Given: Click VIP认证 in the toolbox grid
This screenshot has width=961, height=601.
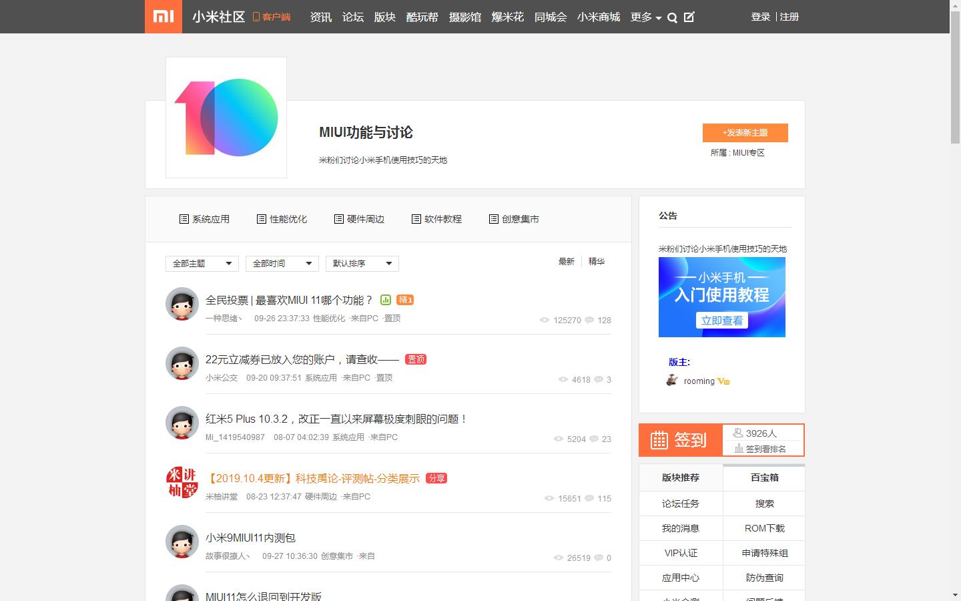Looking at the screenshot, I should point(681,553).
